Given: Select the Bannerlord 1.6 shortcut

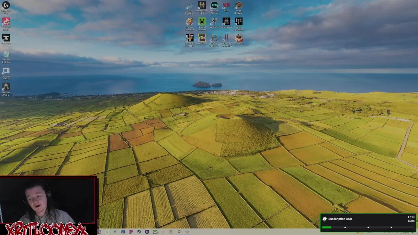Looking at the screenshot, I should pyautogui.click(x=239, y=39).
